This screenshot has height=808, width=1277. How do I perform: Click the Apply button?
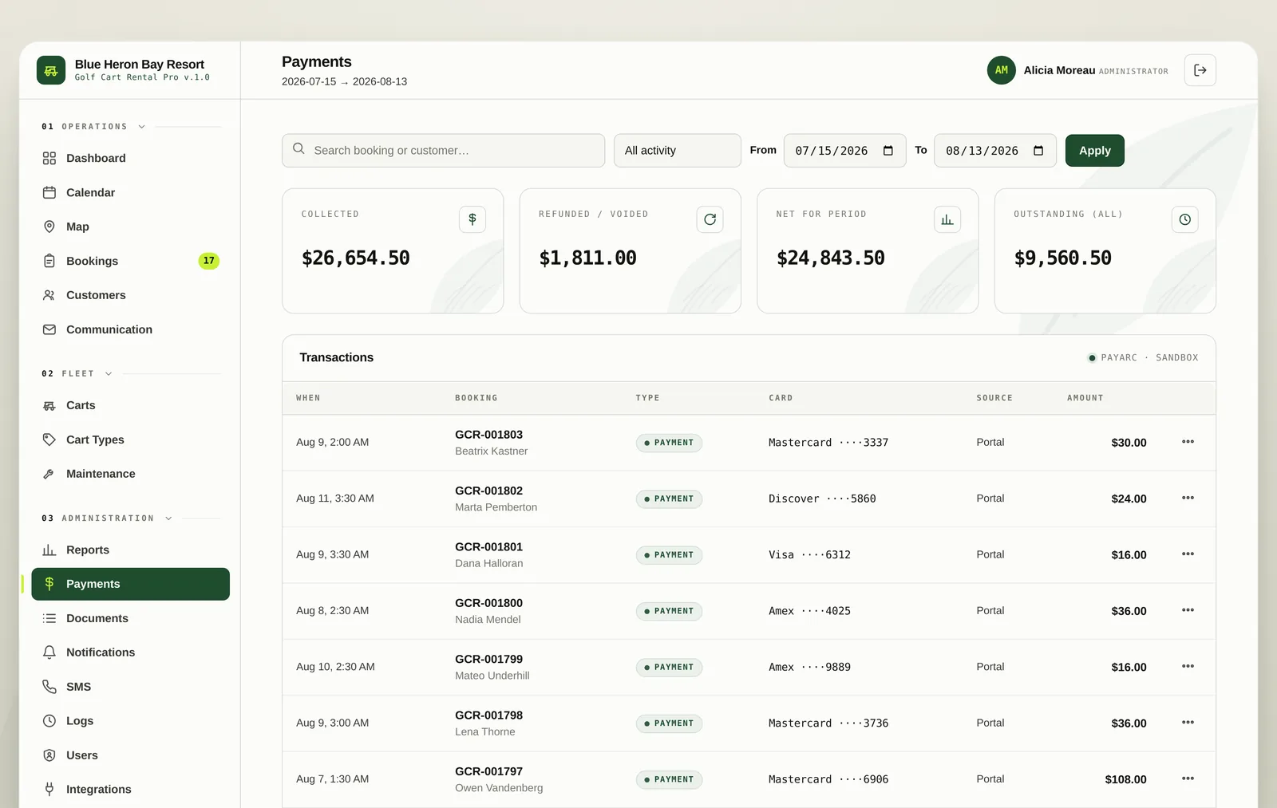tap(1094, 151)
